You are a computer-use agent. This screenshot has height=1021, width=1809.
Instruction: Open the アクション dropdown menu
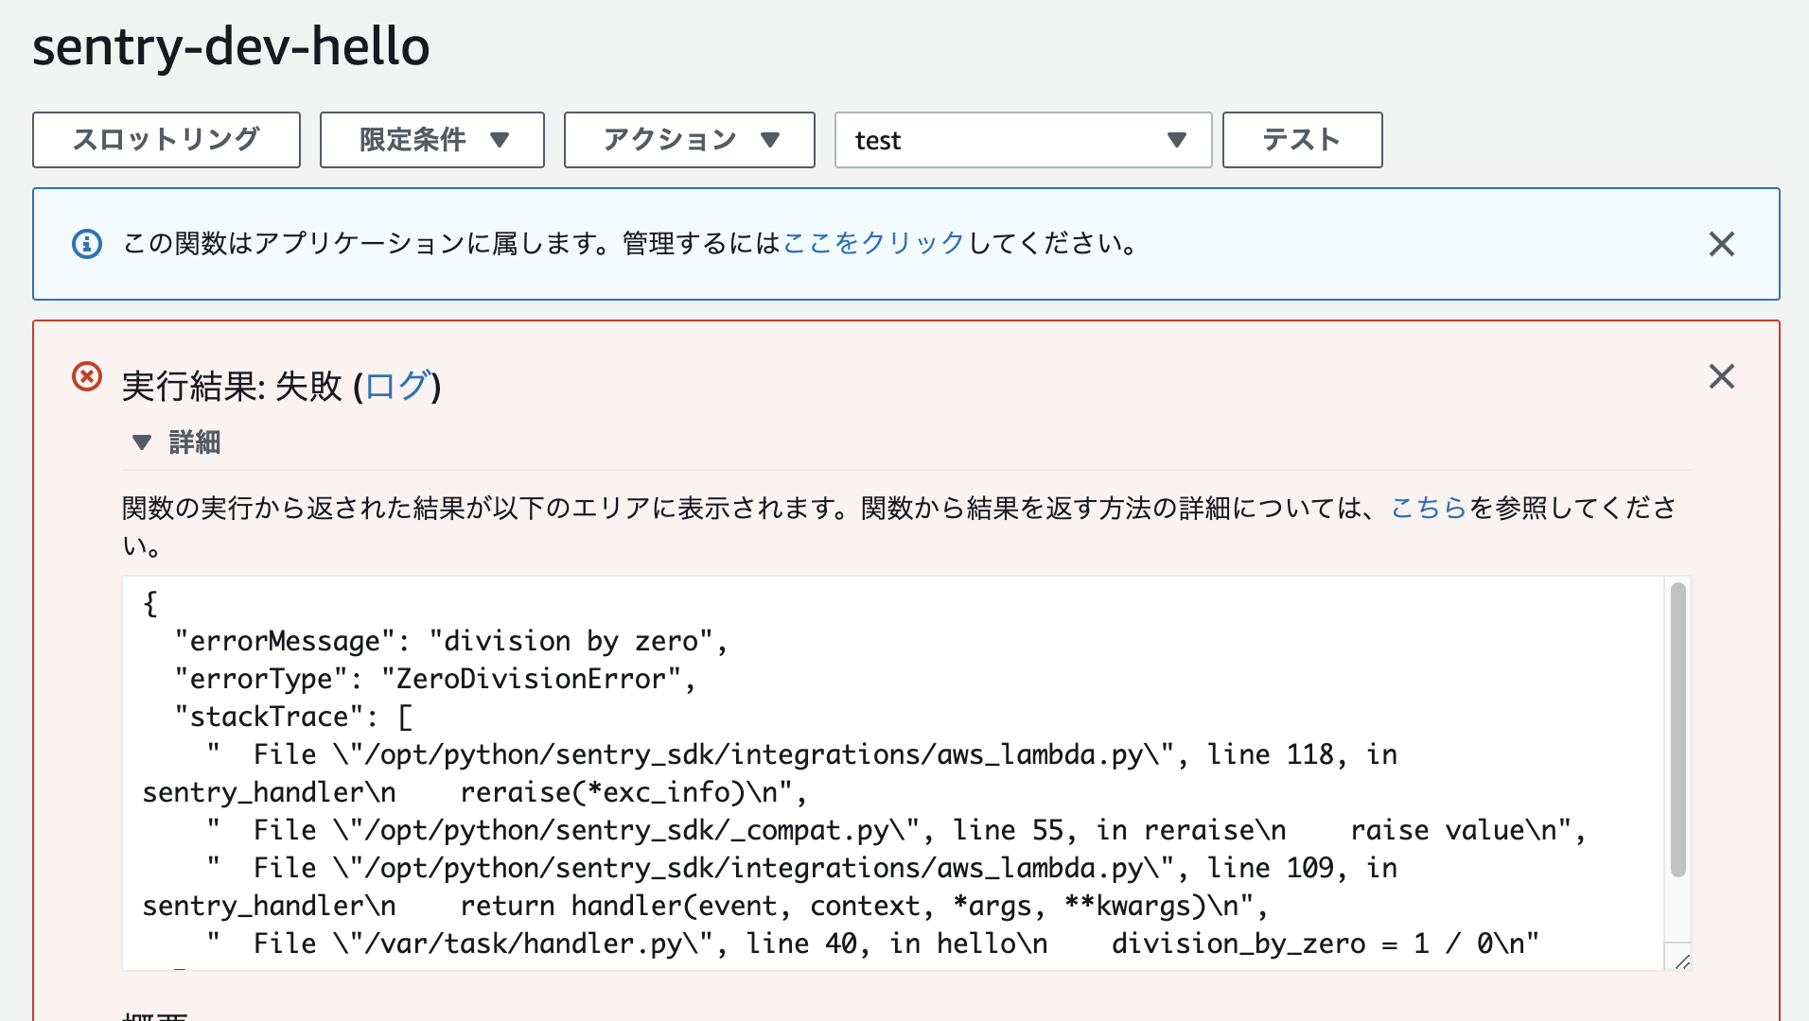pos(688,139)
